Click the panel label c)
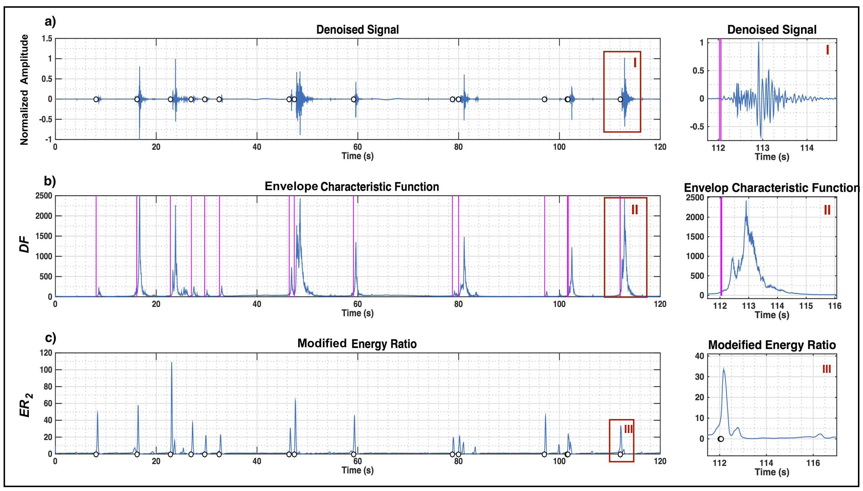 click(x=51, y=338)
